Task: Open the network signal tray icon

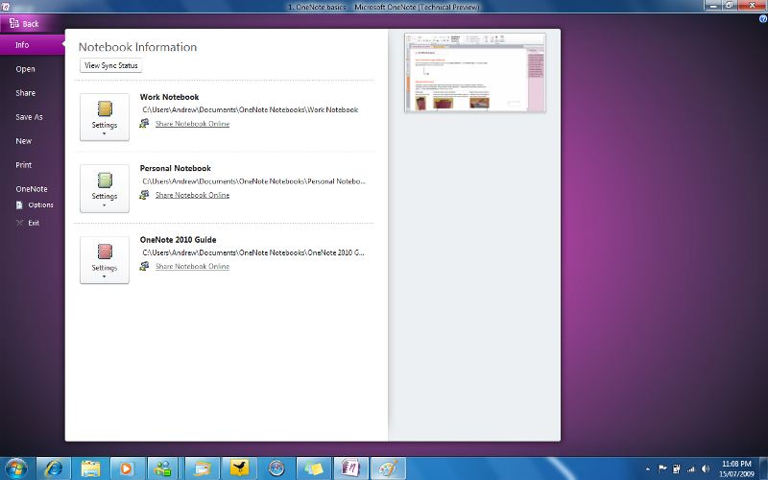Action: pyautogui.click(x=690, y=468)
